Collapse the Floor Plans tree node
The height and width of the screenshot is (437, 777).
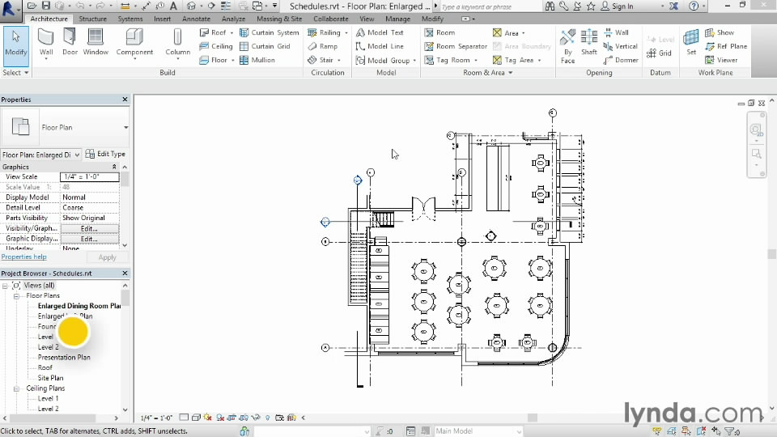[x=16, y=296]
